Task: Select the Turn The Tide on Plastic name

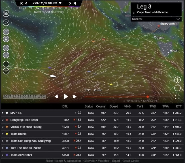Action: click(x=26, y=148)
